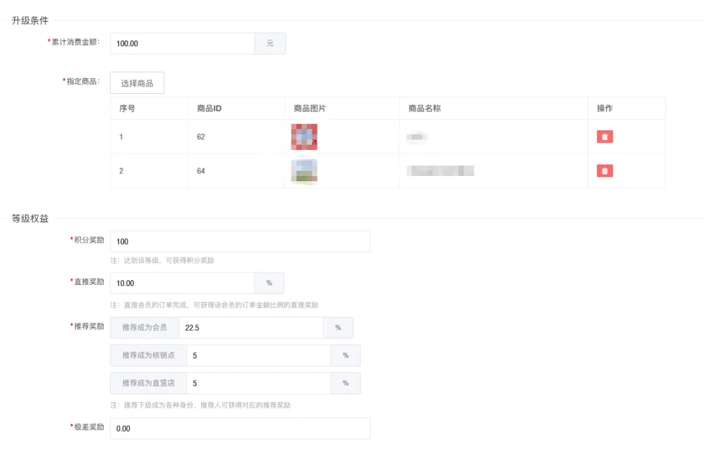The height and width of the screenshot is (451, 704).
Task: Click the 推荐成为直营店 label button
Action: pyautogui.click(x=148, y=383)
